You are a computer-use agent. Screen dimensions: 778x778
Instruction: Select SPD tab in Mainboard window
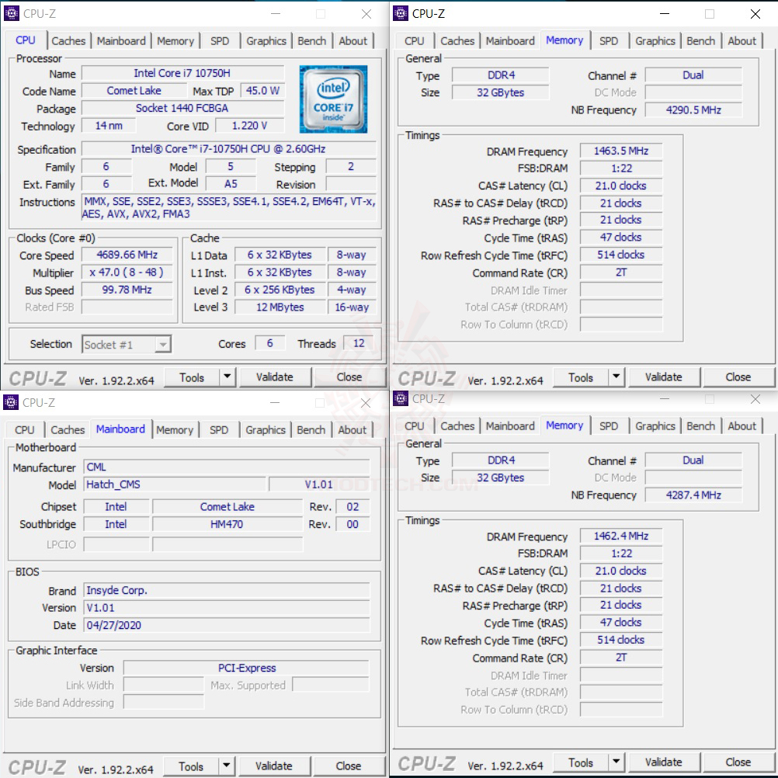[218, 429]
